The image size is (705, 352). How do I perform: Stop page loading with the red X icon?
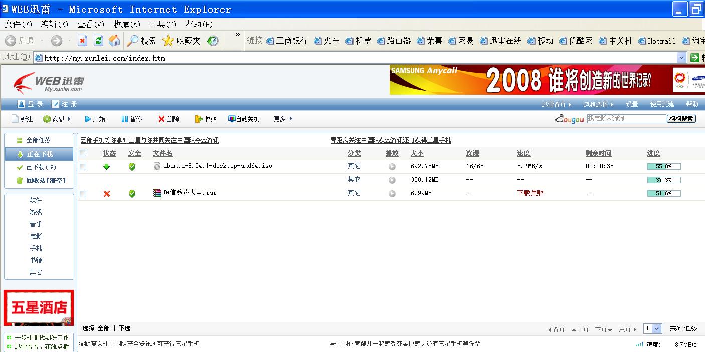click(x=83, y=41)
